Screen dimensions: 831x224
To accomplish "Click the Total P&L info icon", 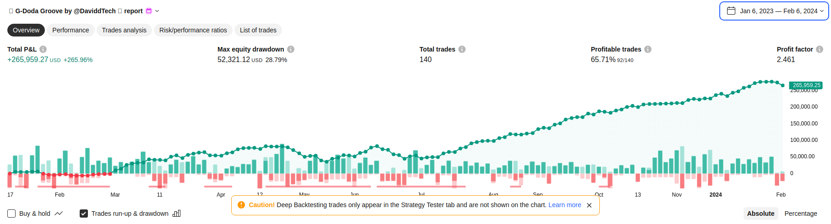I will coord(43,49).
